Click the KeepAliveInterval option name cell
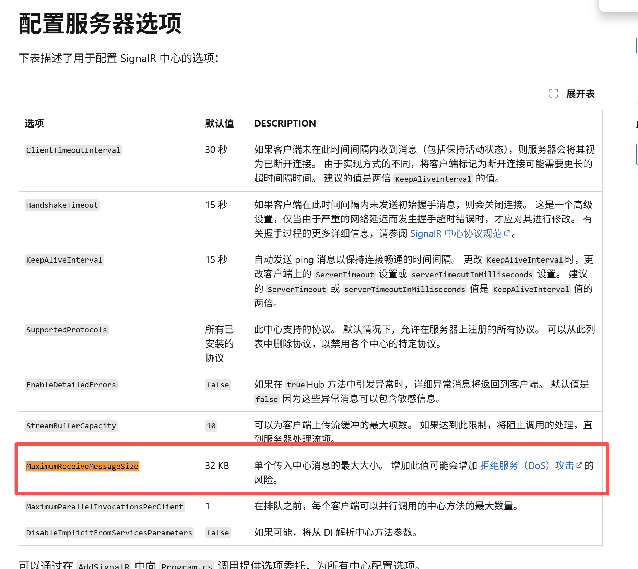The height and width of the screenshot is (569, 638). pos(64,260)
